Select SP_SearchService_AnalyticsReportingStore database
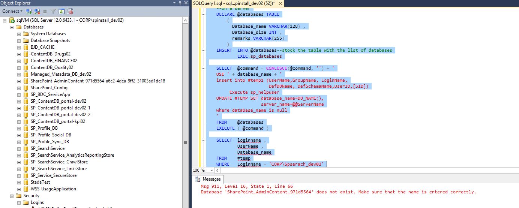The width and height of the screenshot is (519, 208). tap(72, 155)
